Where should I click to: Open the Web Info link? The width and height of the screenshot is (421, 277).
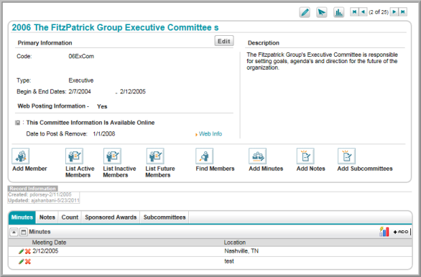click(x=210, y=133)
